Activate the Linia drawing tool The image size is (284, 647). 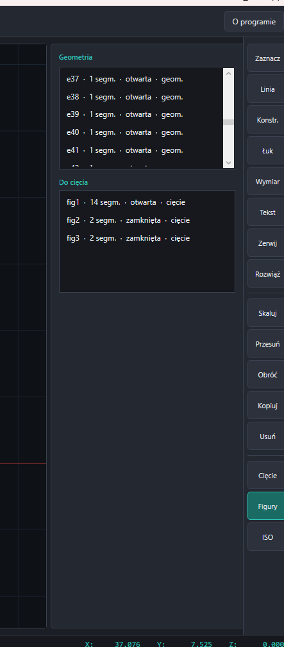[266, 89]
